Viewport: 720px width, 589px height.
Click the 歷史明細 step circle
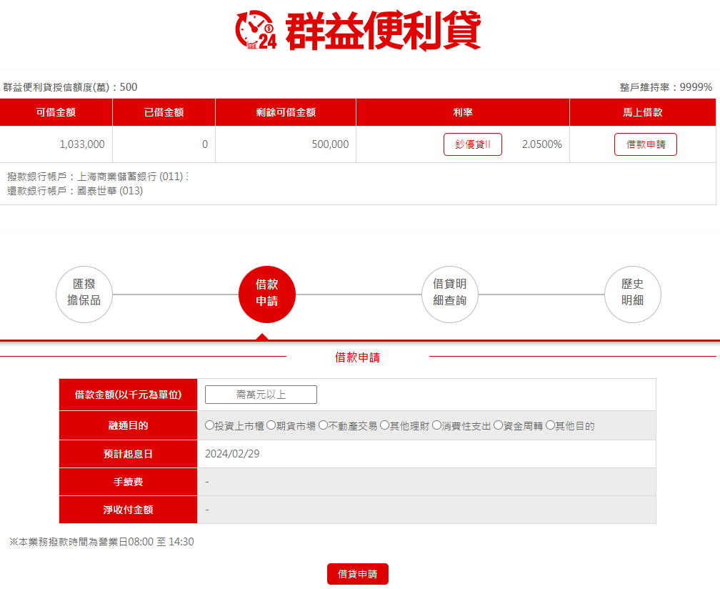pyautogui.click(x=633, y=294)
